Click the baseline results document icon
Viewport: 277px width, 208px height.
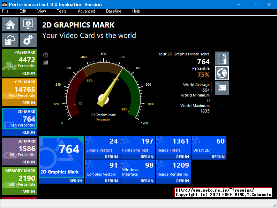pyautogui.click(x=222, y=59)
